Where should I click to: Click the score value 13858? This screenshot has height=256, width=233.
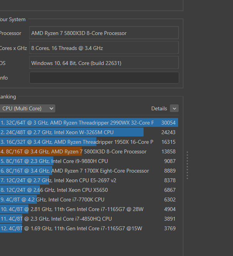click(x=169, y=152)
